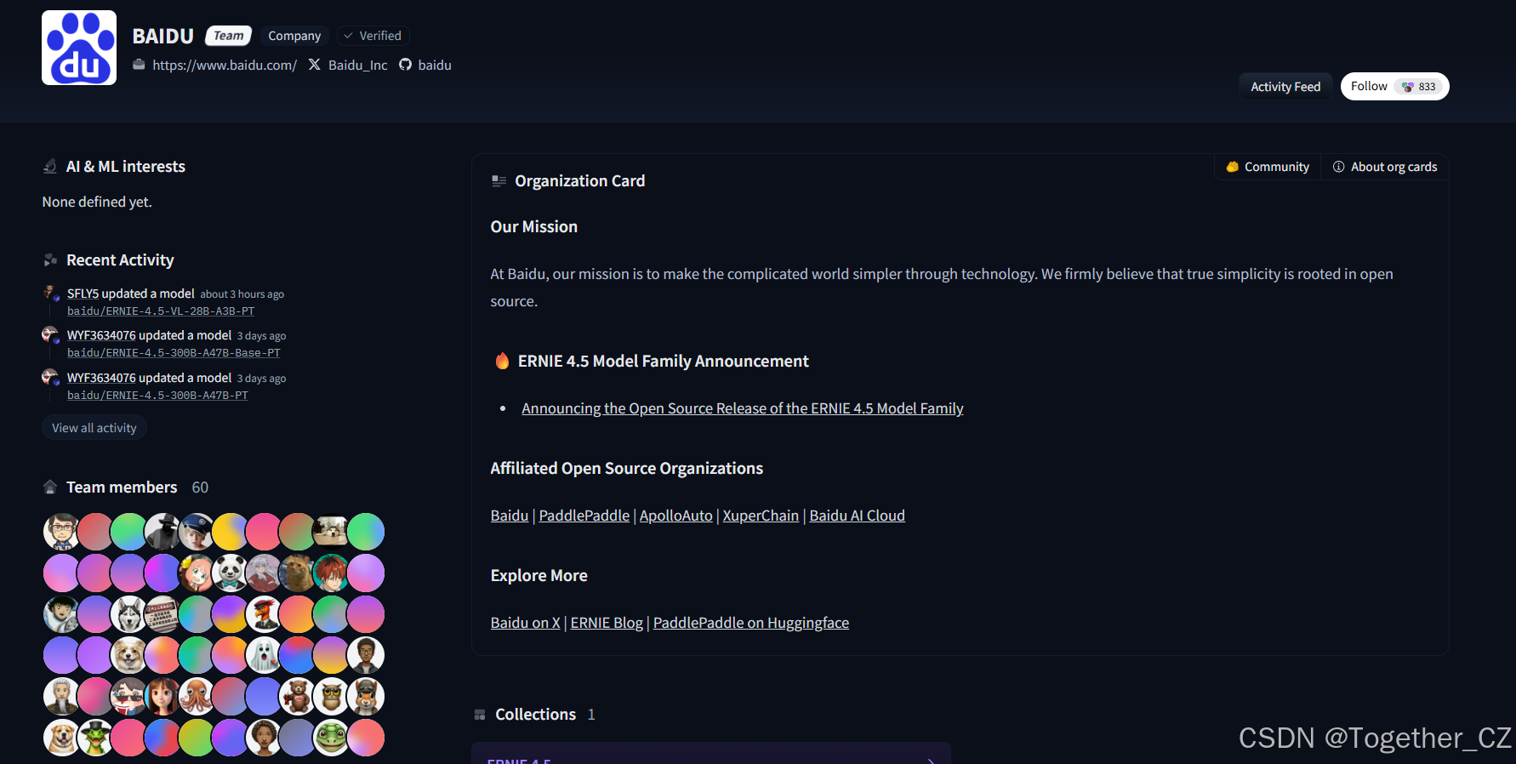Viewport: 1516px width, 764px height.
Task: Click the Team badge next to BAIDU
Action: (x=228, y=36)
